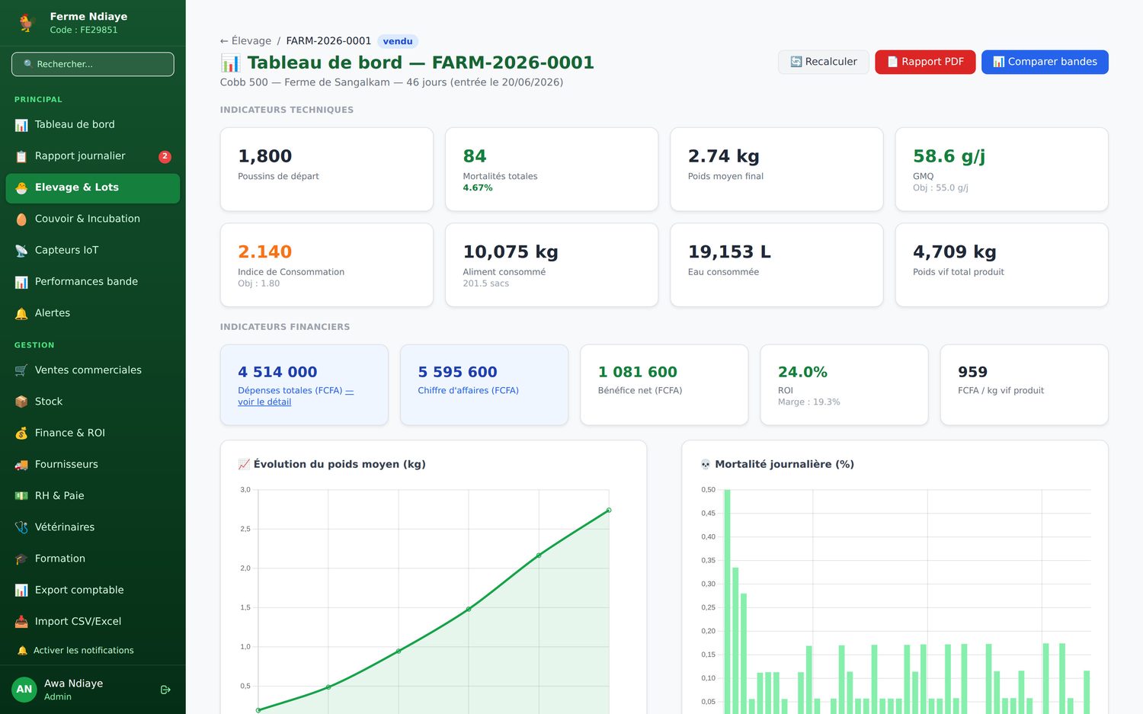Click the Ventes commerciales cart icon
This screenshot has width=1143, height=714.
point(21,370)
